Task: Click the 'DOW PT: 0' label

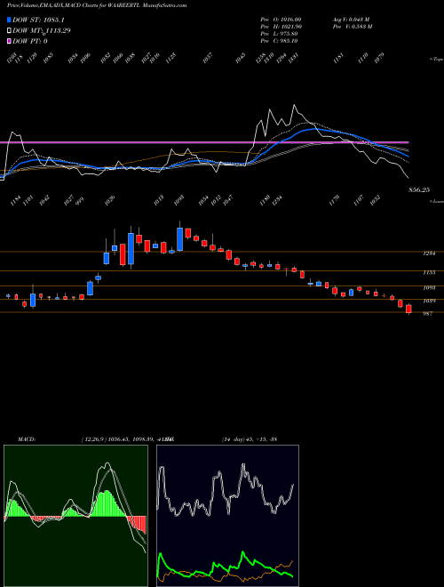Action: [x=30, y=41]
